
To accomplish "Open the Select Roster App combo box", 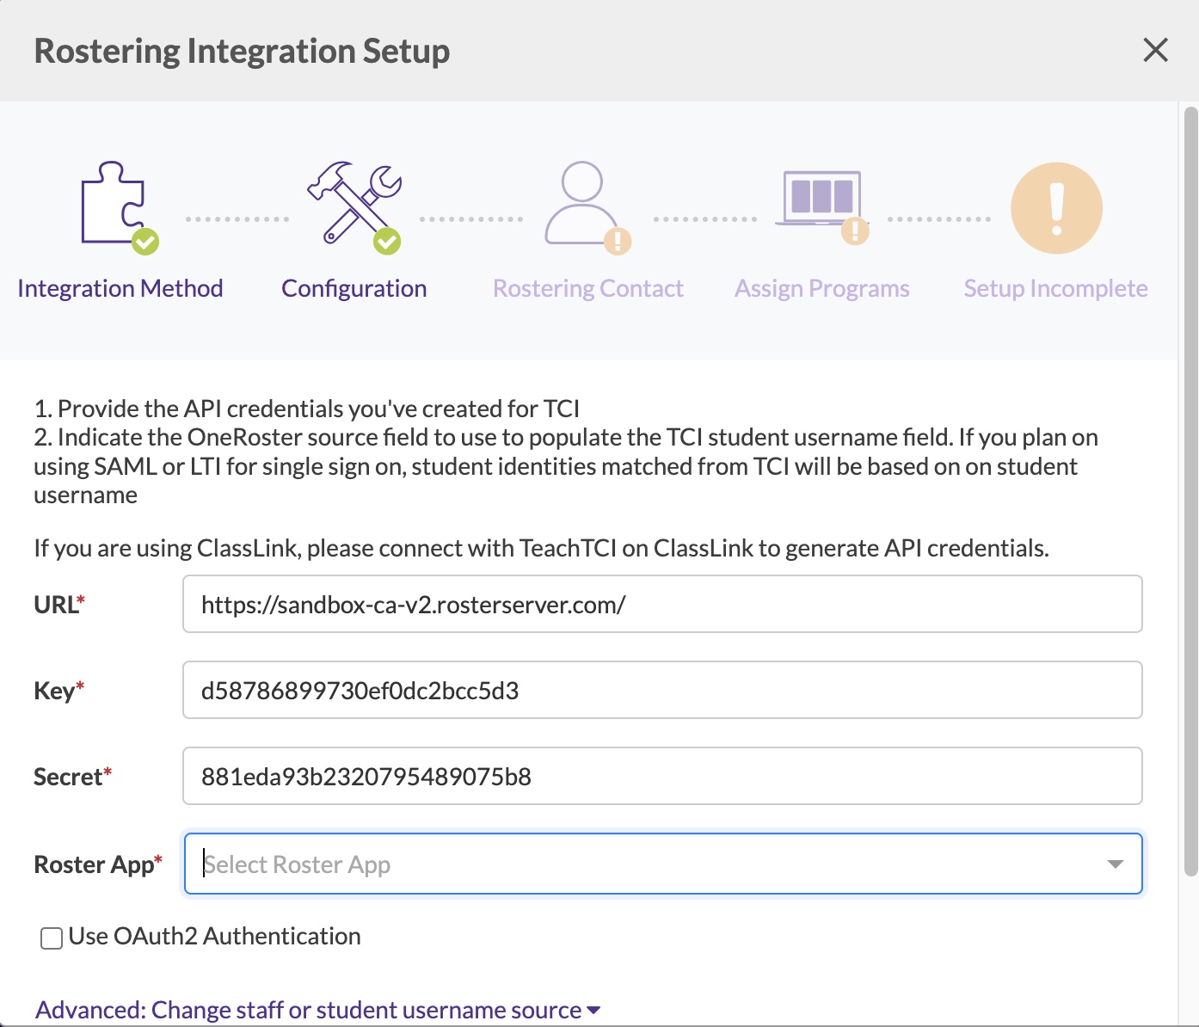I will click(x=602, y=864).
